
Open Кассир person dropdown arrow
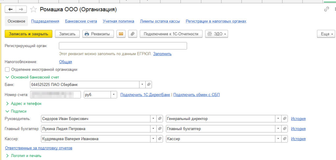pos(154,139)
